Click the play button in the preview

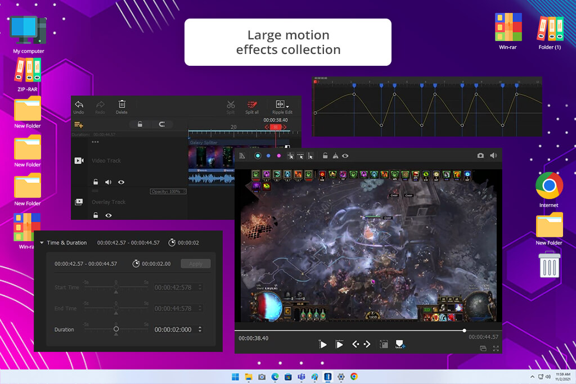point(339,344)
